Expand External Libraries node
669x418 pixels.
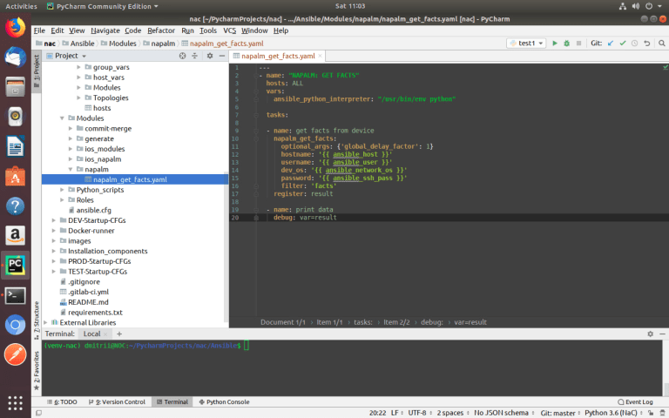coord(45,323)
